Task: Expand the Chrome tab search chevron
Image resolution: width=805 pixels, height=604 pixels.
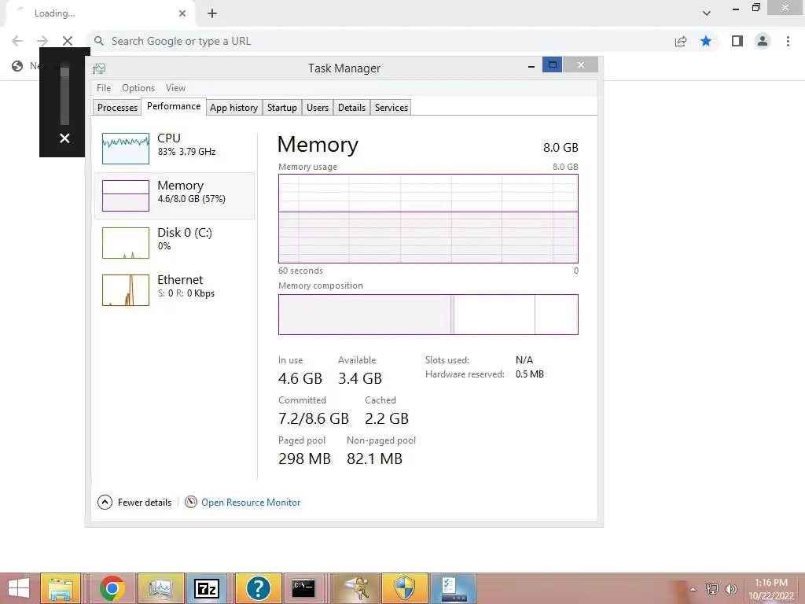Action: [x=707, y=13]
